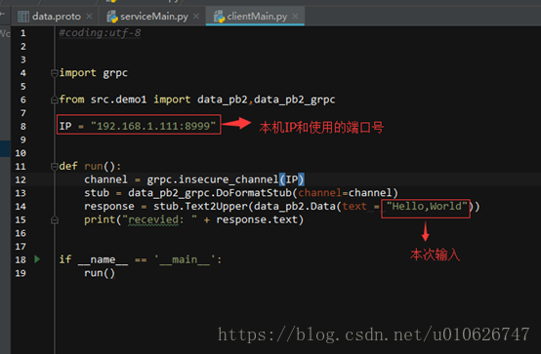Switch to the serviceMain.py tab

[x=153, y=17]
